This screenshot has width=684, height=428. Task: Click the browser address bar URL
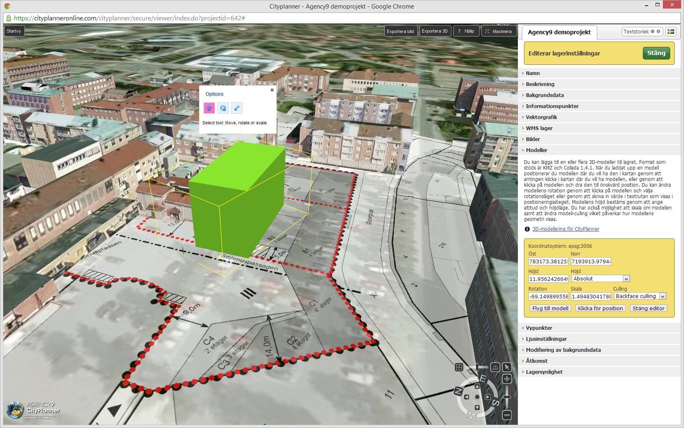(x=129, y=18)
